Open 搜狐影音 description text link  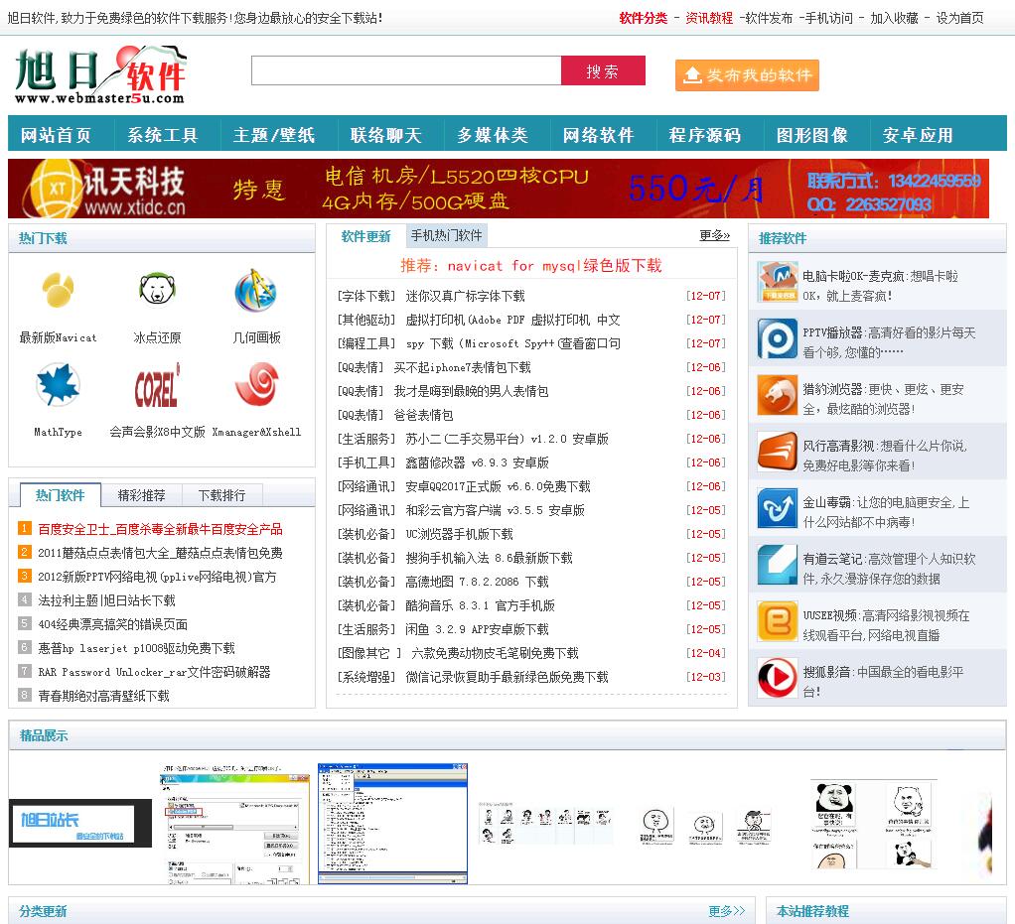coord(883,682)
